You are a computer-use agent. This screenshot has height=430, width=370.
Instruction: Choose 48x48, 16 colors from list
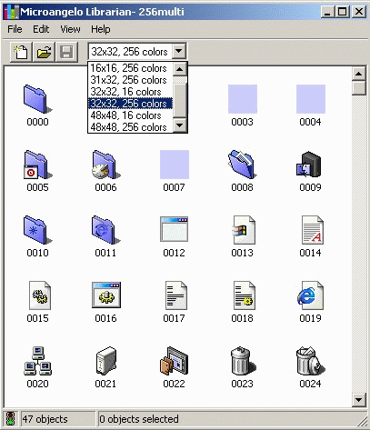(130, 115)
